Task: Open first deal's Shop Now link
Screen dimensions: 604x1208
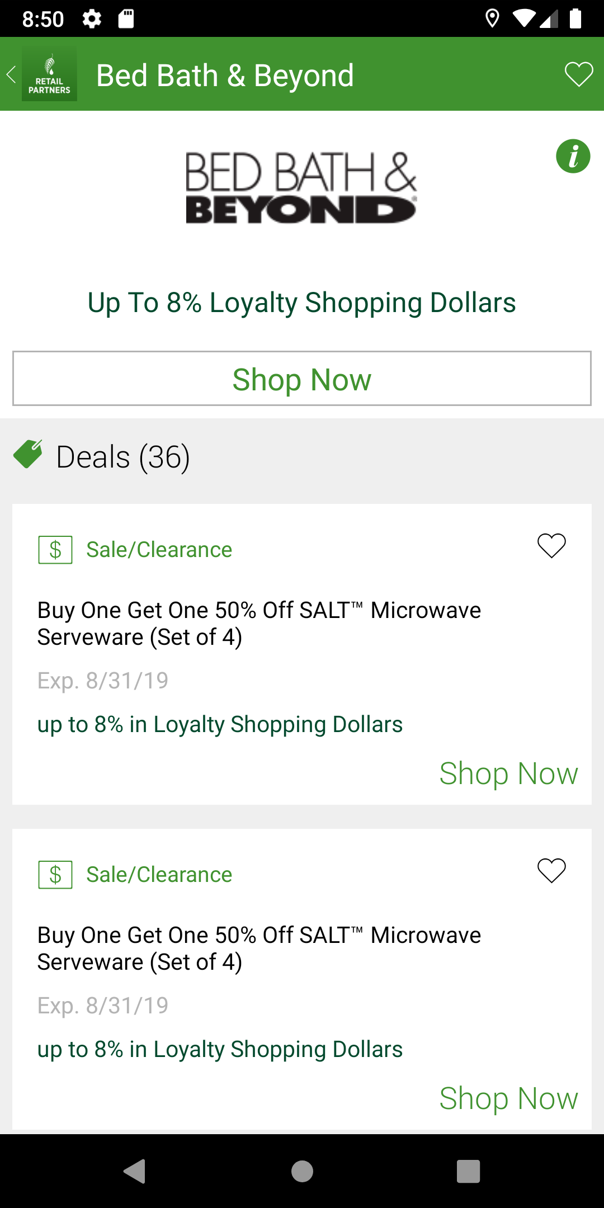Action: (508, 773)
